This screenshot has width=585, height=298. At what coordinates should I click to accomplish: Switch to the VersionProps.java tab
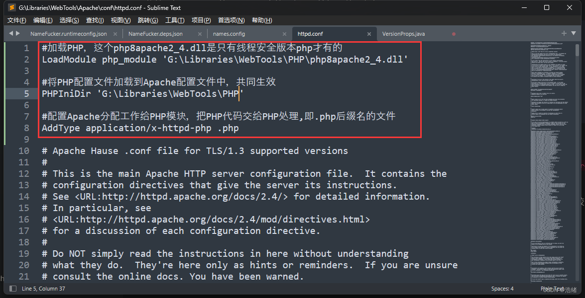point(403,34)
